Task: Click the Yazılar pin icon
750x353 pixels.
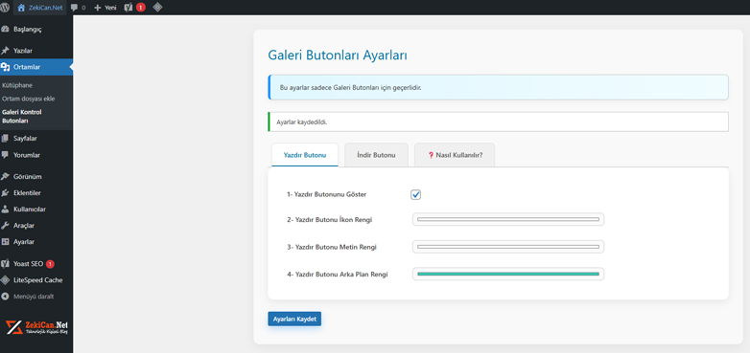Action: click(5, 51)
